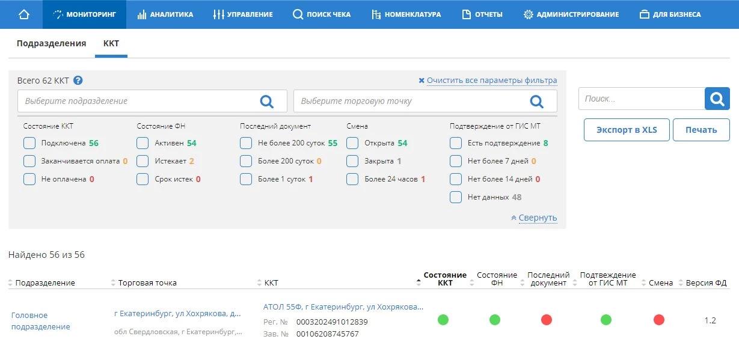
Task: Click the green Состояние ККТ status dot
Action: pos(443,320)
